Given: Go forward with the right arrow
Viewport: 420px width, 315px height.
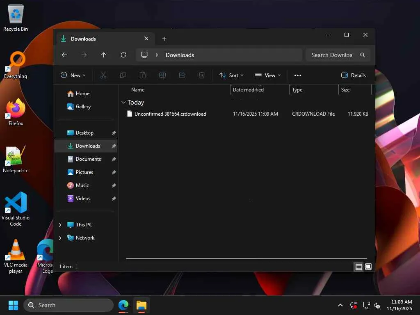Looking at the screenshot, I should click(x=84, y=55).
